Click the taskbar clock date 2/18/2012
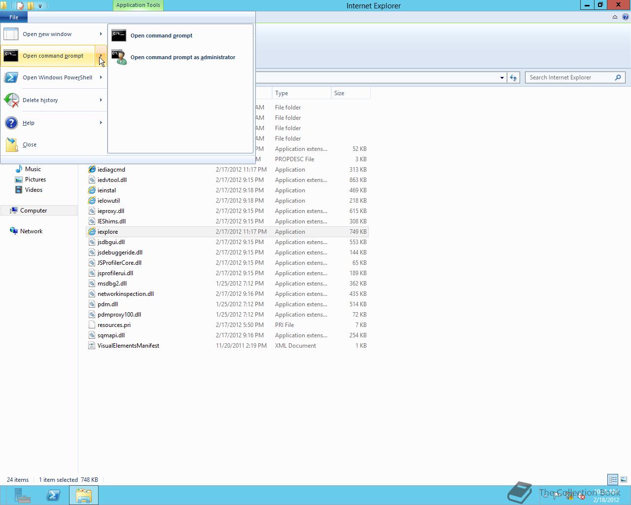 (x=606, y=500)
